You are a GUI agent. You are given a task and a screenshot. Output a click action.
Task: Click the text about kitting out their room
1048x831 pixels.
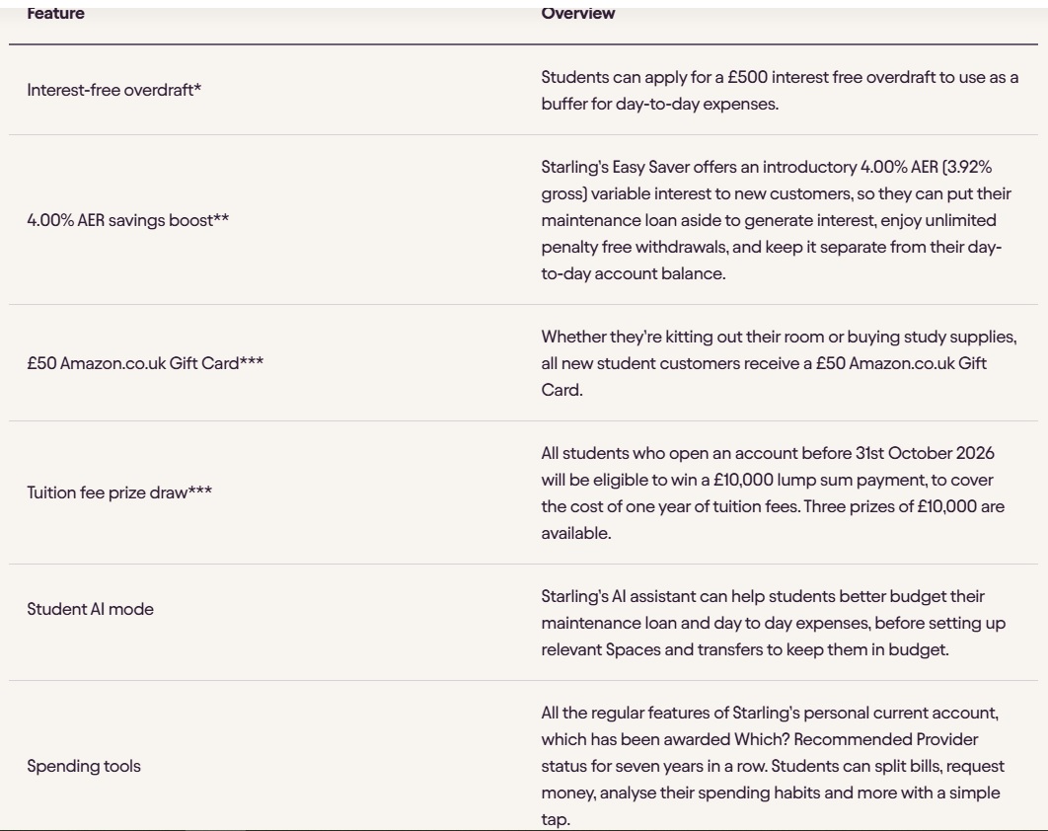(779, 363)
